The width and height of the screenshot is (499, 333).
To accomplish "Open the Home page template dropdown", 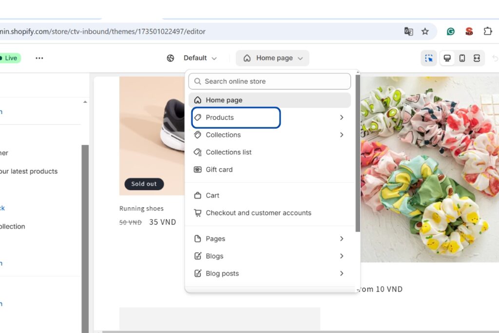I will tap(272, 58).
